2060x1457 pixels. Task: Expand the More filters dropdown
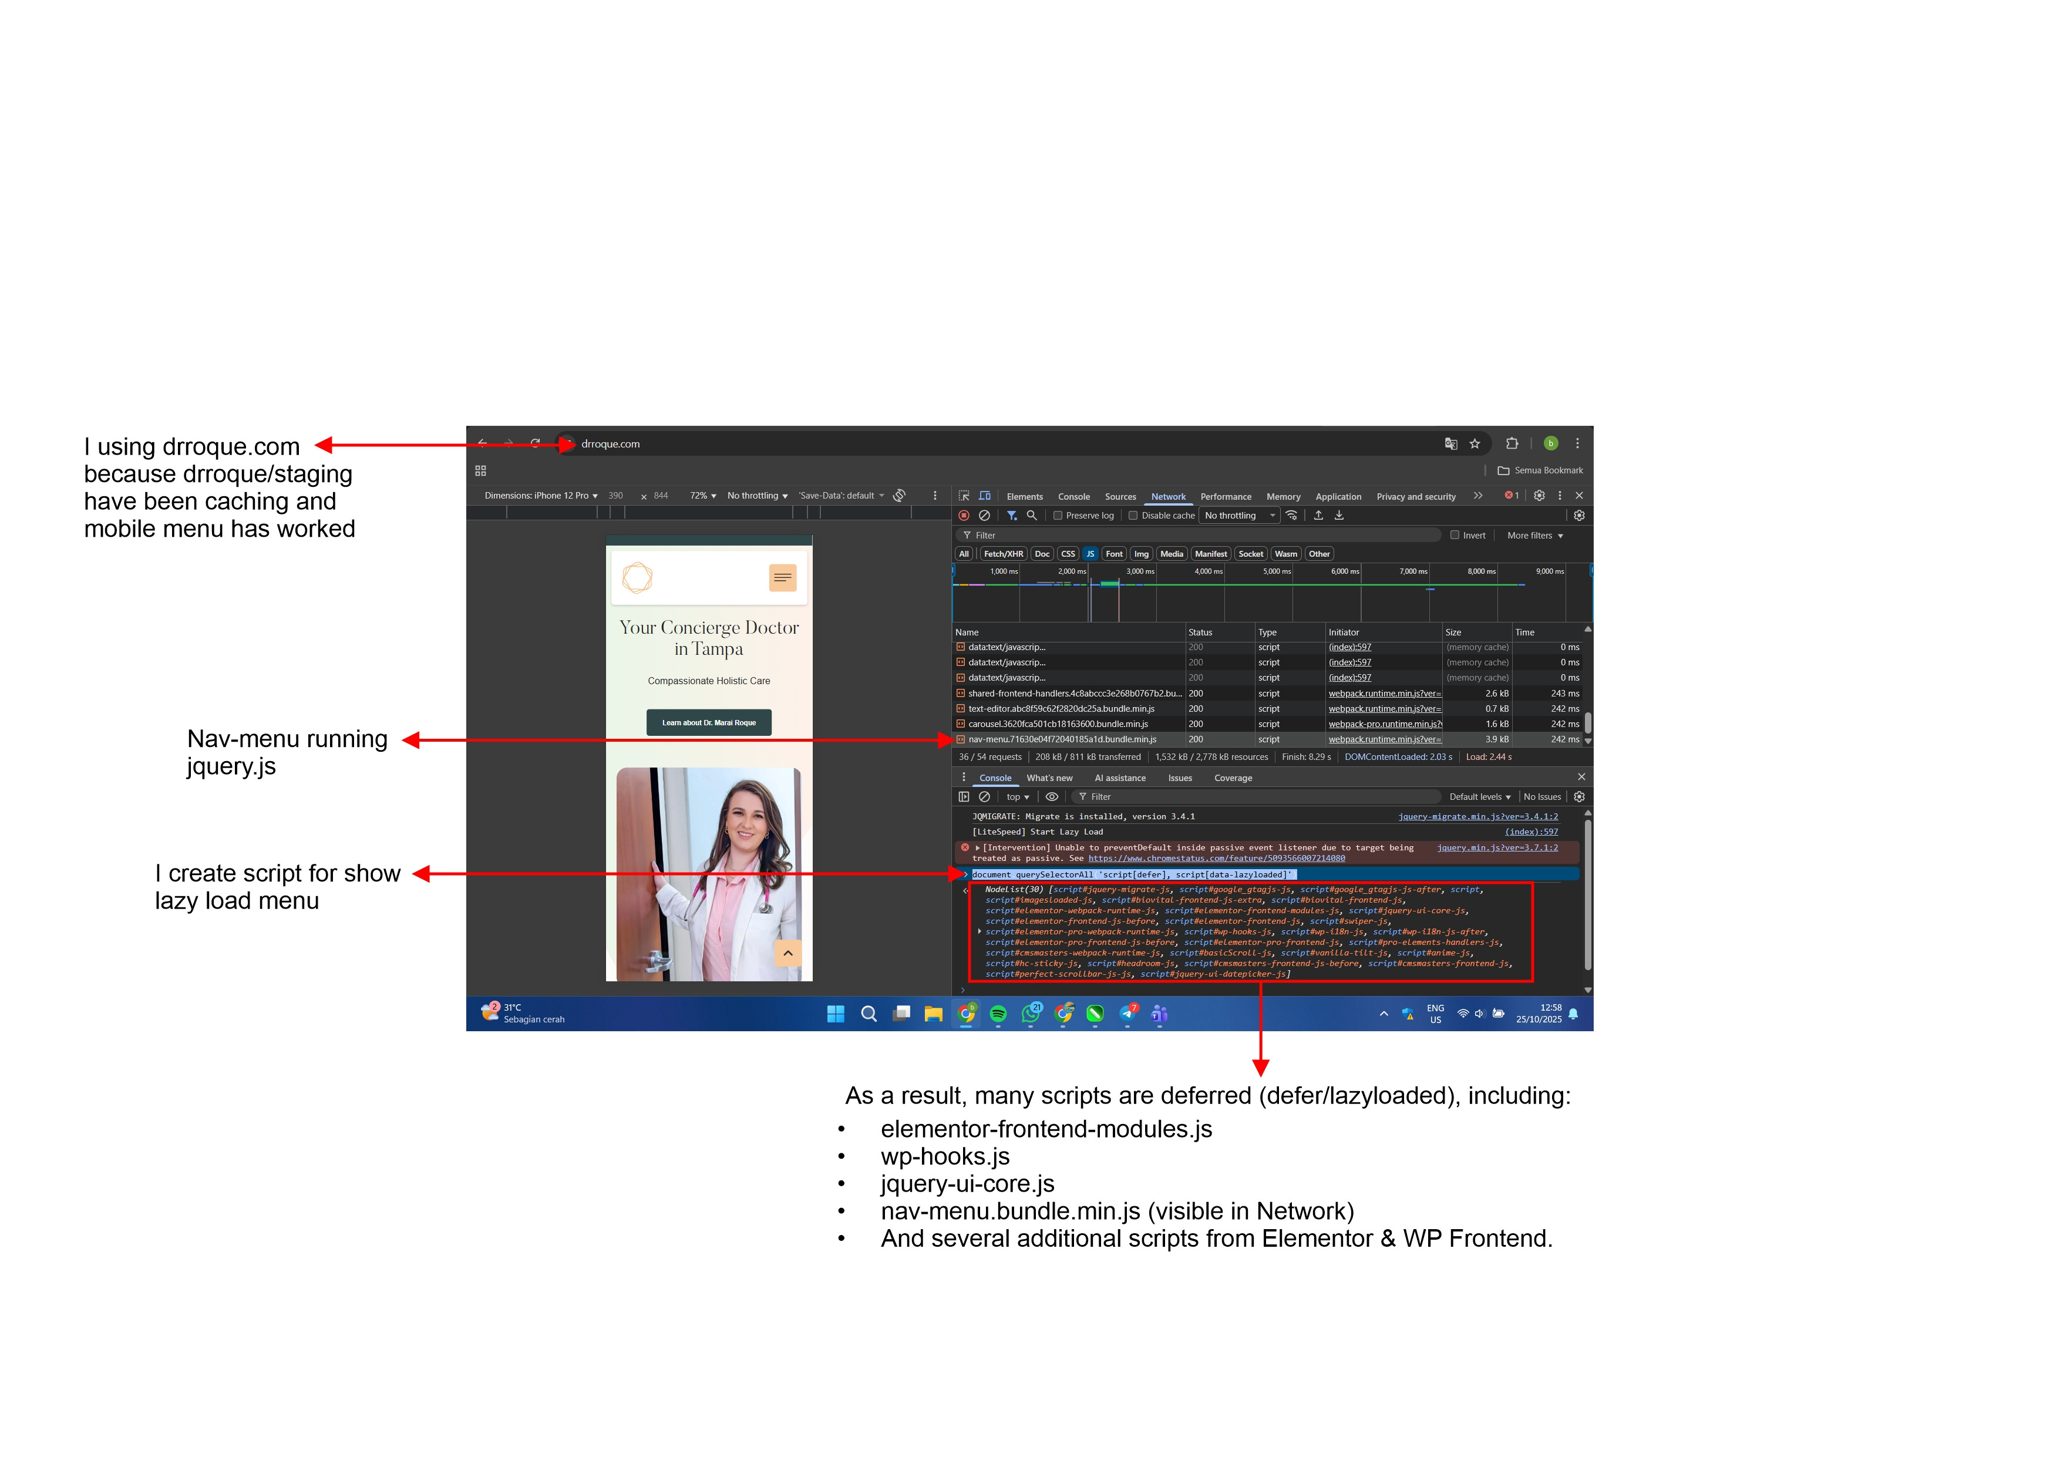1534,536
